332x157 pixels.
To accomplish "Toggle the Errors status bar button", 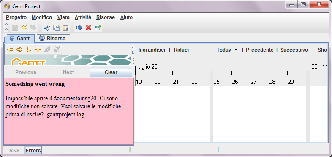I will tap(33, 150).
